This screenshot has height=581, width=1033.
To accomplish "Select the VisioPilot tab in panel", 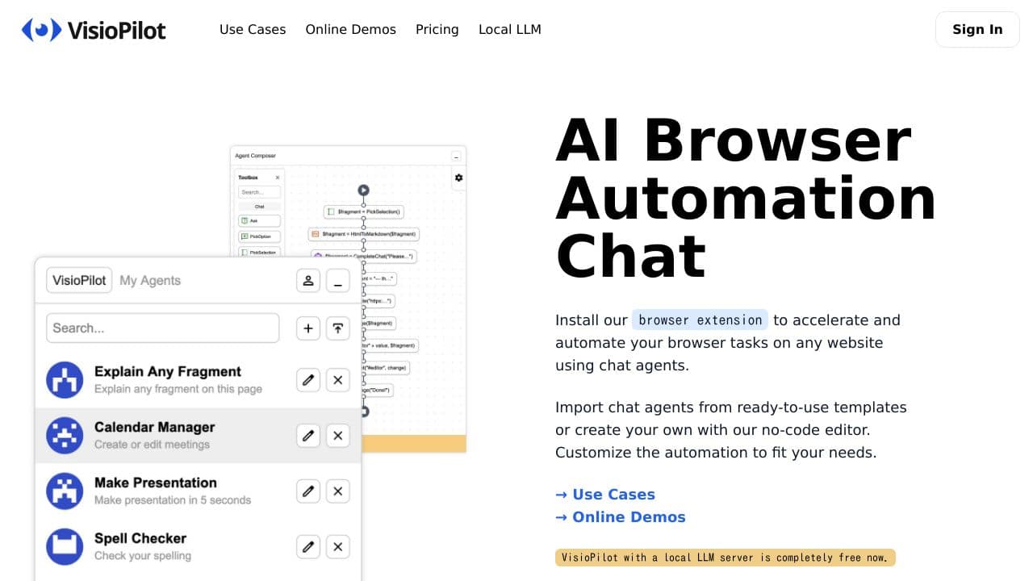I will (79, 281).
